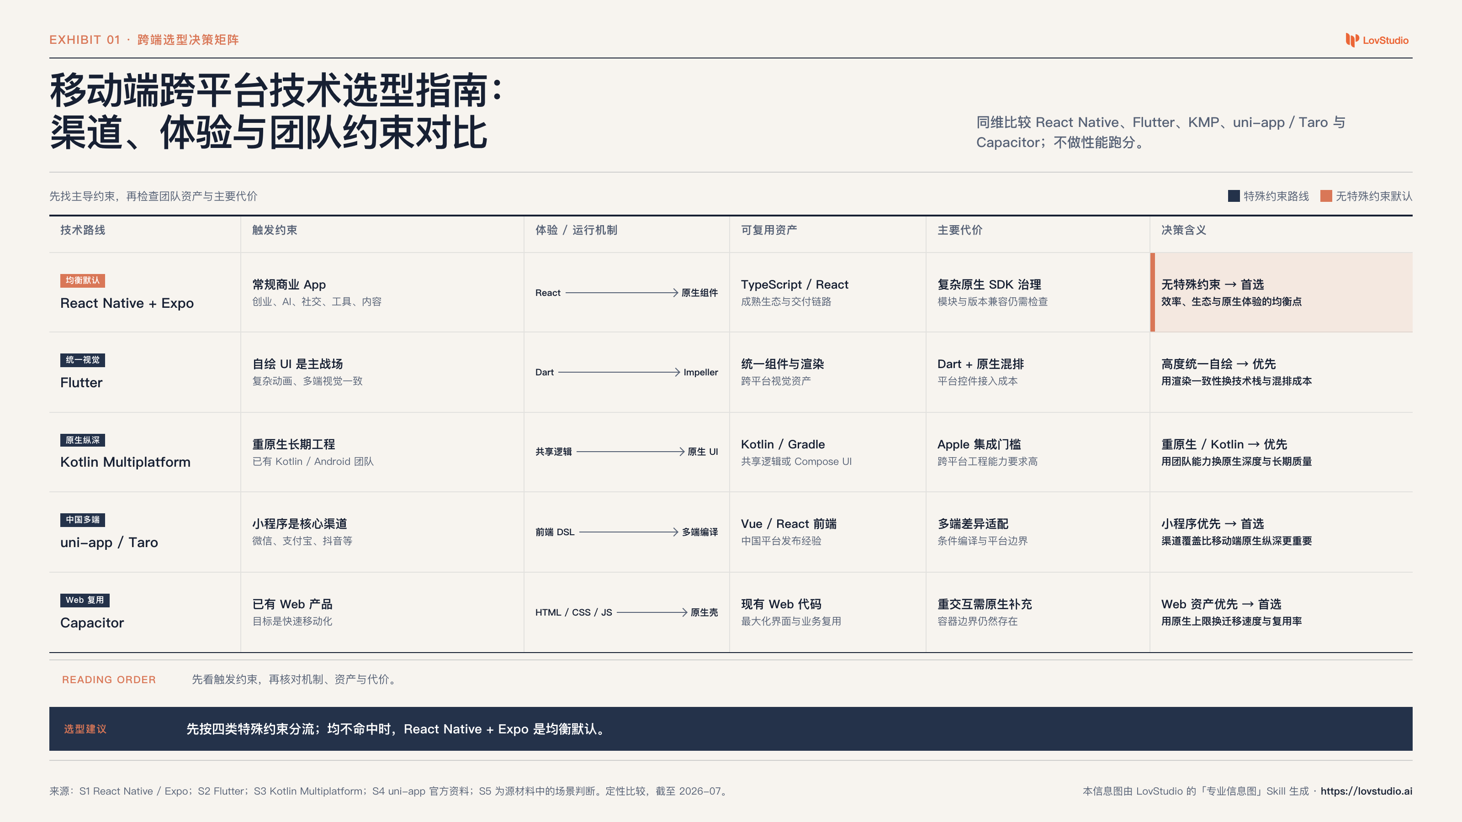Select the Web 复用 badge
The width and height of the screenshot is (1462, 822).
tap(85, 600)
